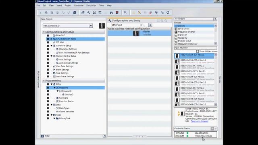Screen dimensions: 258x145
Task: Click the wrench icon of Configurations and Setup
Action: coord(110,21)
